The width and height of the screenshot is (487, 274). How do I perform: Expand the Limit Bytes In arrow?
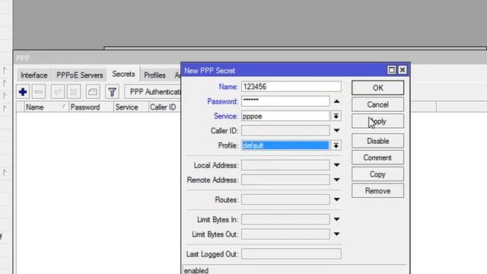pos(336,220)
